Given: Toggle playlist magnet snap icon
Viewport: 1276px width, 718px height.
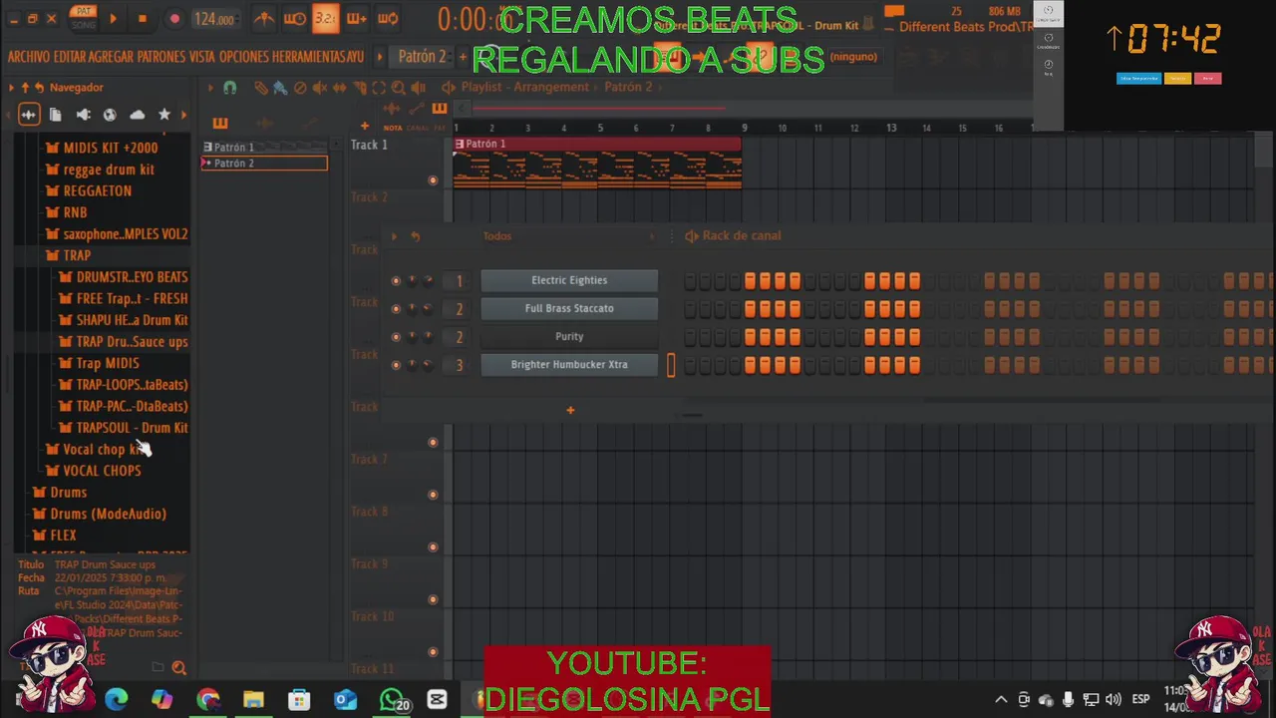Looking at the screenshot, I should [x=229, y=88].
